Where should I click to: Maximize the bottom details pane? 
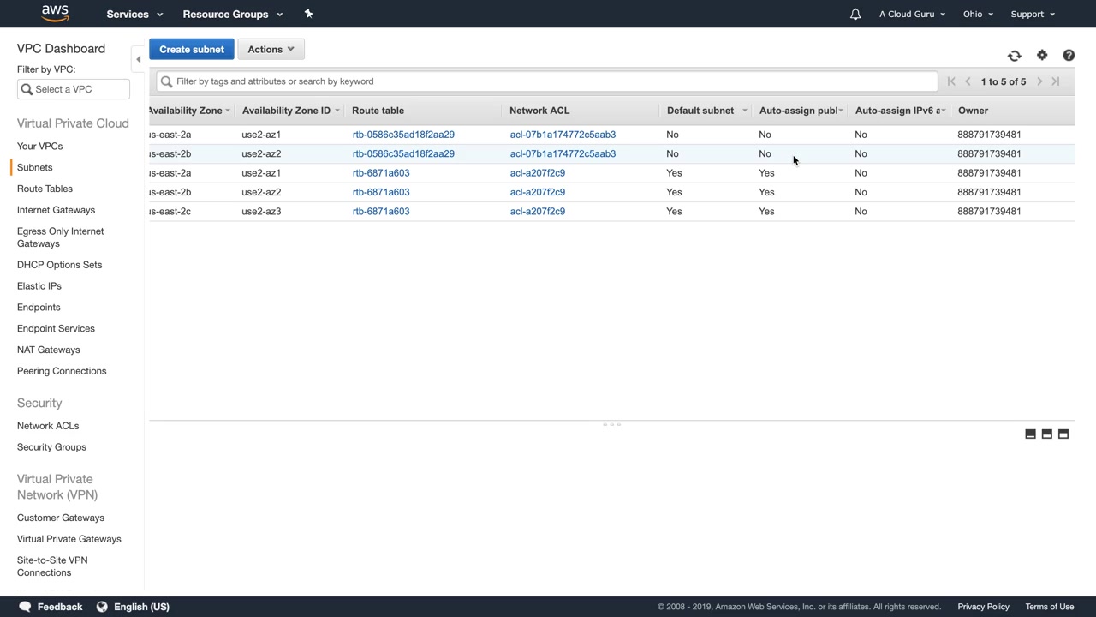point(1063,434)
